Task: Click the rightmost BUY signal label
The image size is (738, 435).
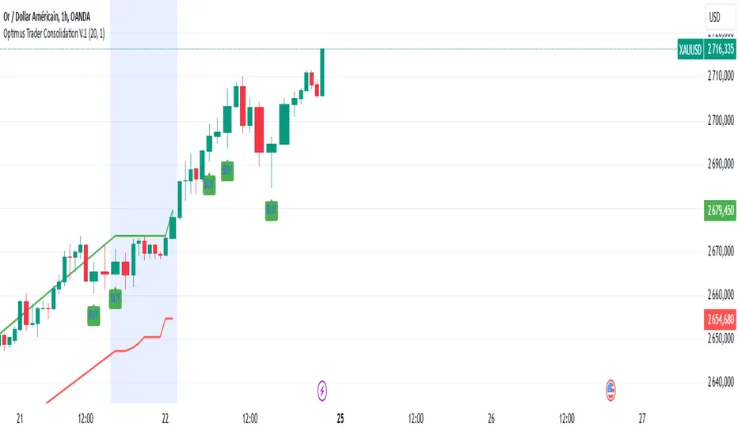Action: pyautogui.click(x=272, y=210)
